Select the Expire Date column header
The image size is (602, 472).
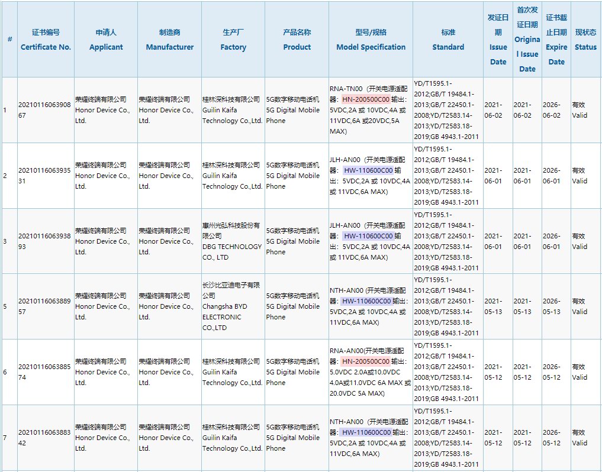coord(556,40)
